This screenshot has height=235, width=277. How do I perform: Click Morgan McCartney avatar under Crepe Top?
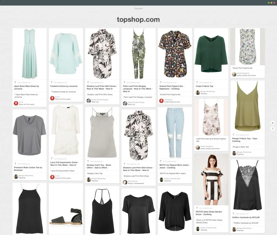pyautogui.click(x=198, y=93)
